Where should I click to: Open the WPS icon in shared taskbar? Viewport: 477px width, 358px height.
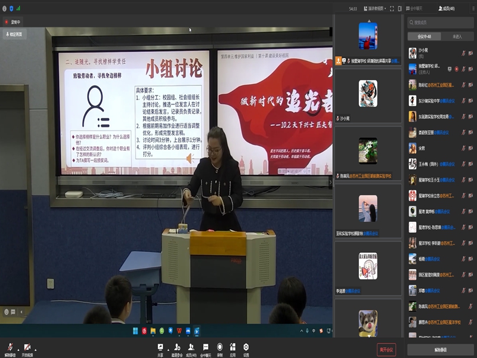coord(179,331)
